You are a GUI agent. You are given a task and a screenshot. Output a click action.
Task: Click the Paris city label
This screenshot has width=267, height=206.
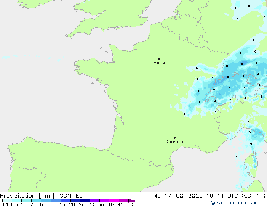point(159,63)
